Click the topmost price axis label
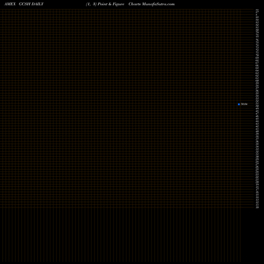The height and width of the screenshot is (264, 264). (x=257, y=10)
